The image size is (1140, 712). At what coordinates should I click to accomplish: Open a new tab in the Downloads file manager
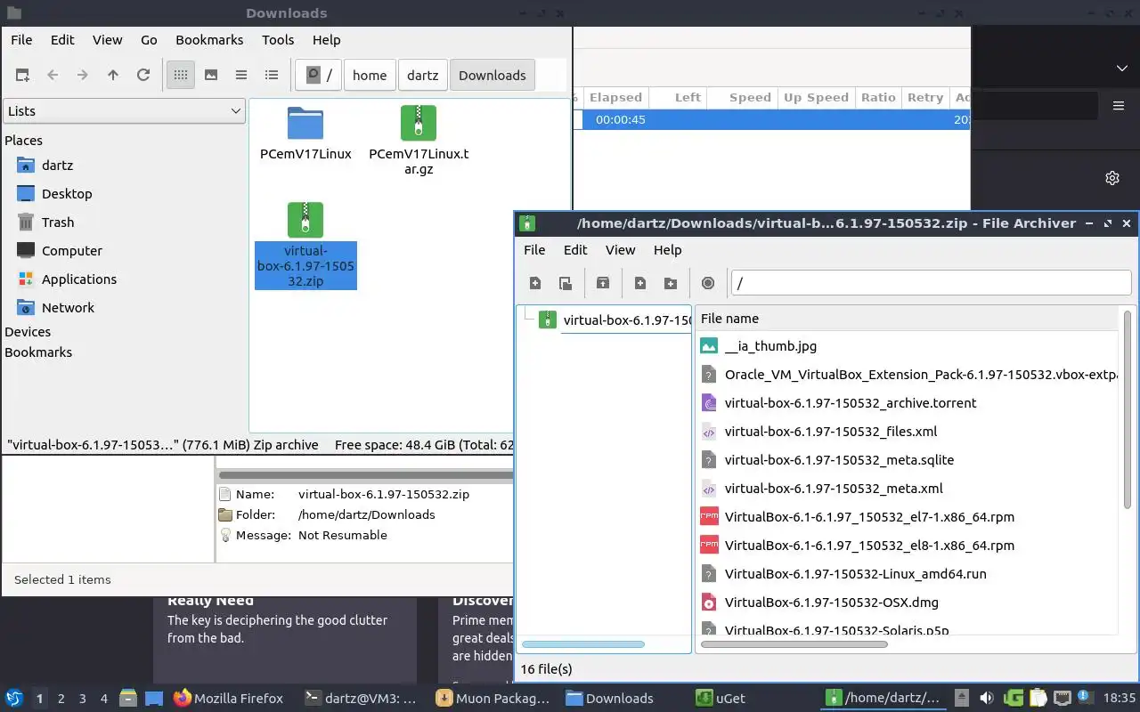[22, 76]
